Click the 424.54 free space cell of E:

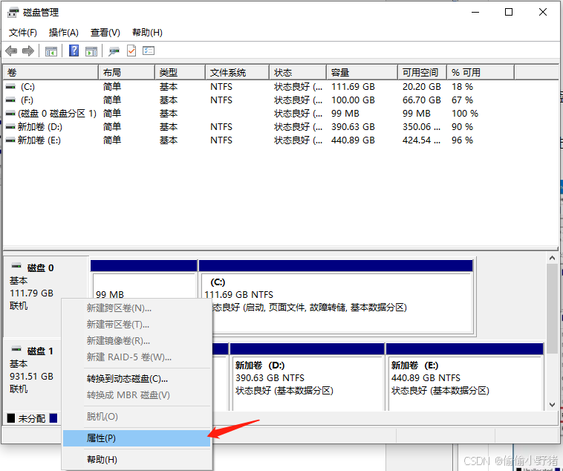click(421, 140)
